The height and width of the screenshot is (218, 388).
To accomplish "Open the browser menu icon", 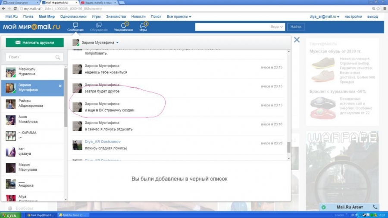I will pos(385,9).
